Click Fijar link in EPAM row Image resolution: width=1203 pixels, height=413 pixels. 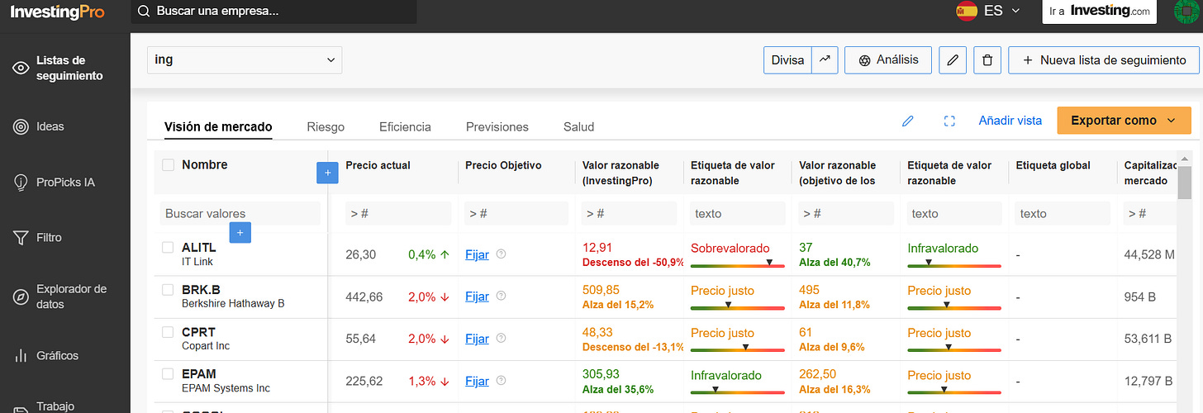(x=477, y=381)
